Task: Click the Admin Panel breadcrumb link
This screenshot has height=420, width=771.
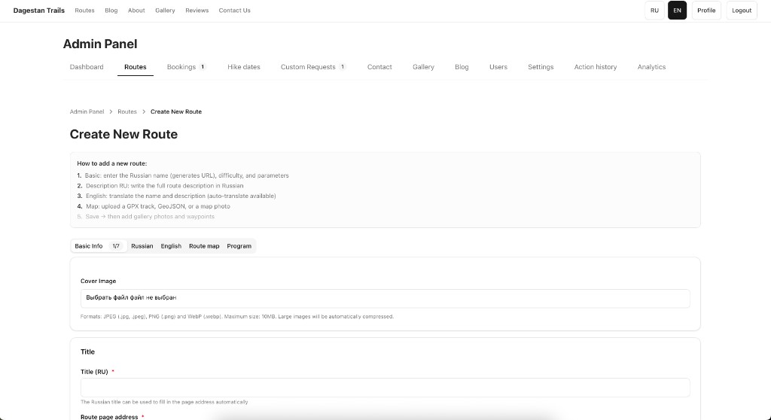Action: pos(87,111)
